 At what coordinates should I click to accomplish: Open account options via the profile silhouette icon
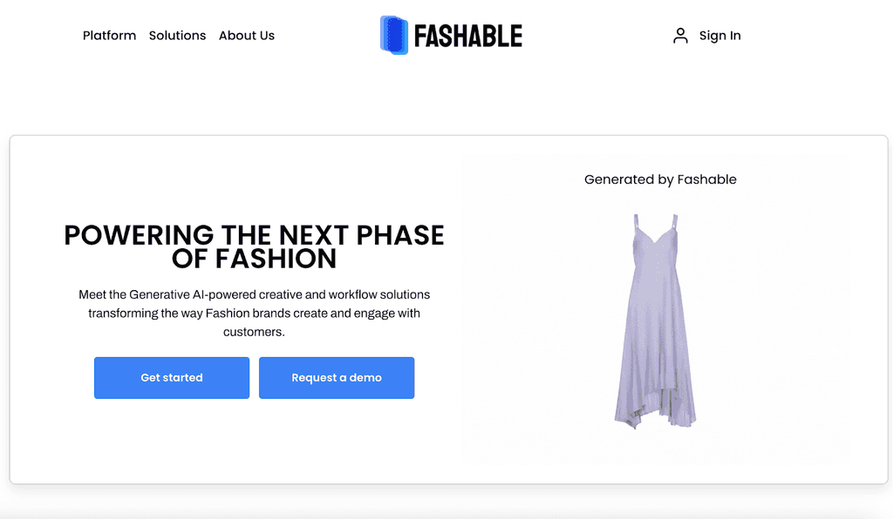pos(680,35)
